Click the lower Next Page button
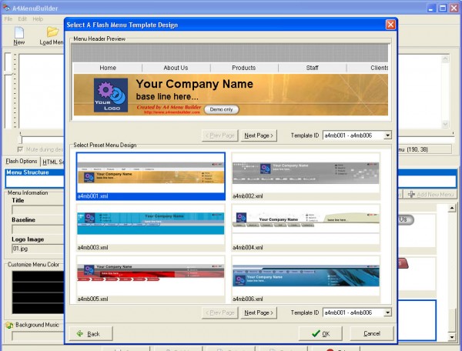The width and height of the screenshot is (462, 351). tap(259, 313)
